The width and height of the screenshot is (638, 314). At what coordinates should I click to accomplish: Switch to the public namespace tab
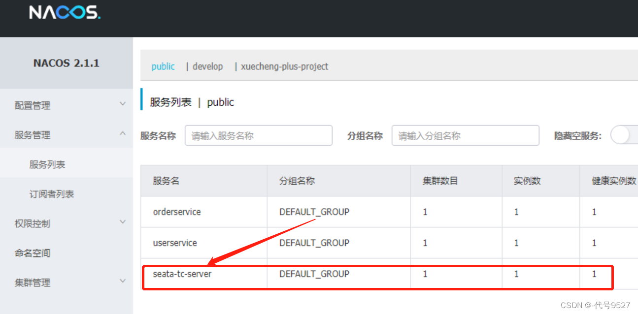tap(163, 66)
